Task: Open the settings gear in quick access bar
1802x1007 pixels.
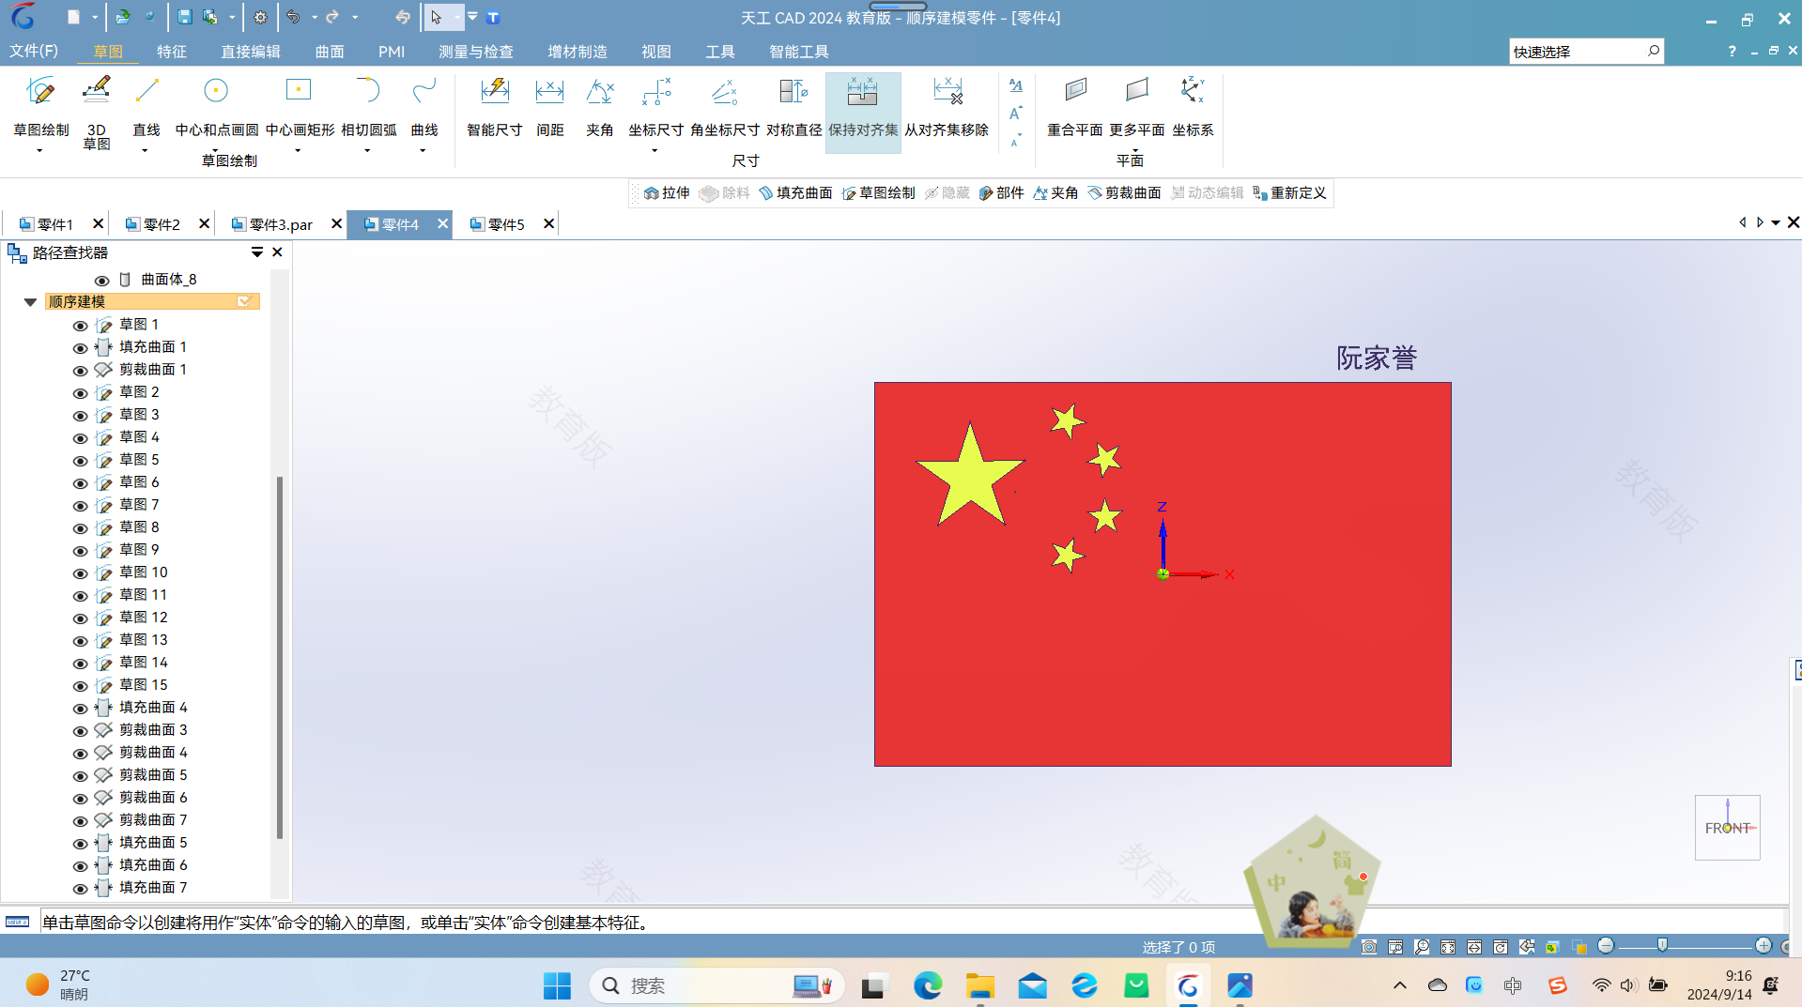Action: coord(260,17)
